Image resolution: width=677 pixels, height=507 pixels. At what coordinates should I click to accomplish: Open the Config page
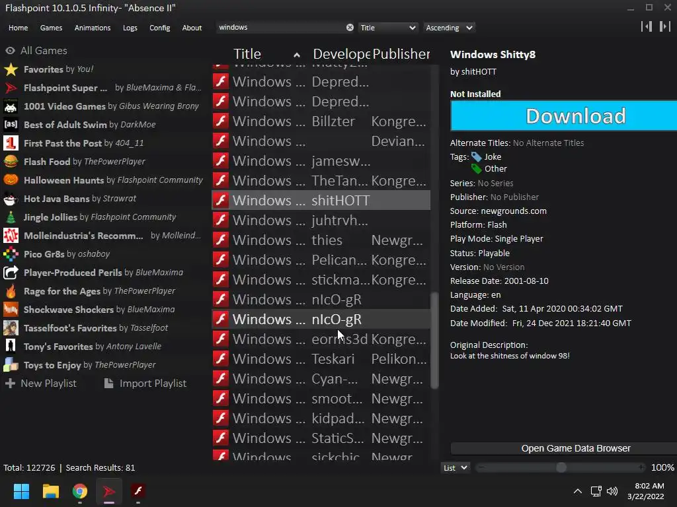click(160, 28)
